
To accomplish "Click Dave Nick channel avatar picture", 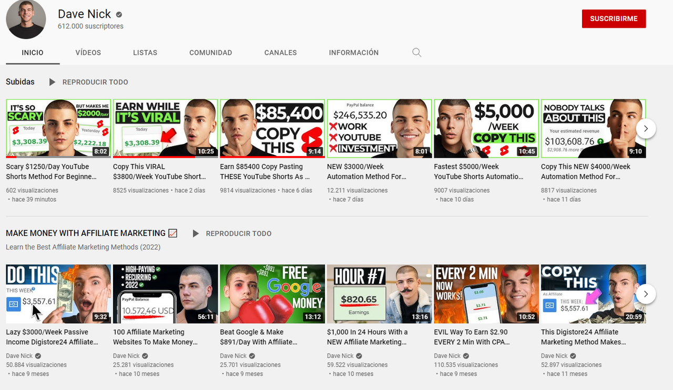I will coord(26,19).
